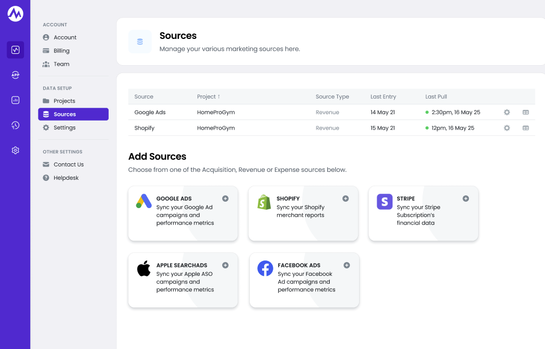
Task: Click the Last Entry column header
Action: (383, 97)
